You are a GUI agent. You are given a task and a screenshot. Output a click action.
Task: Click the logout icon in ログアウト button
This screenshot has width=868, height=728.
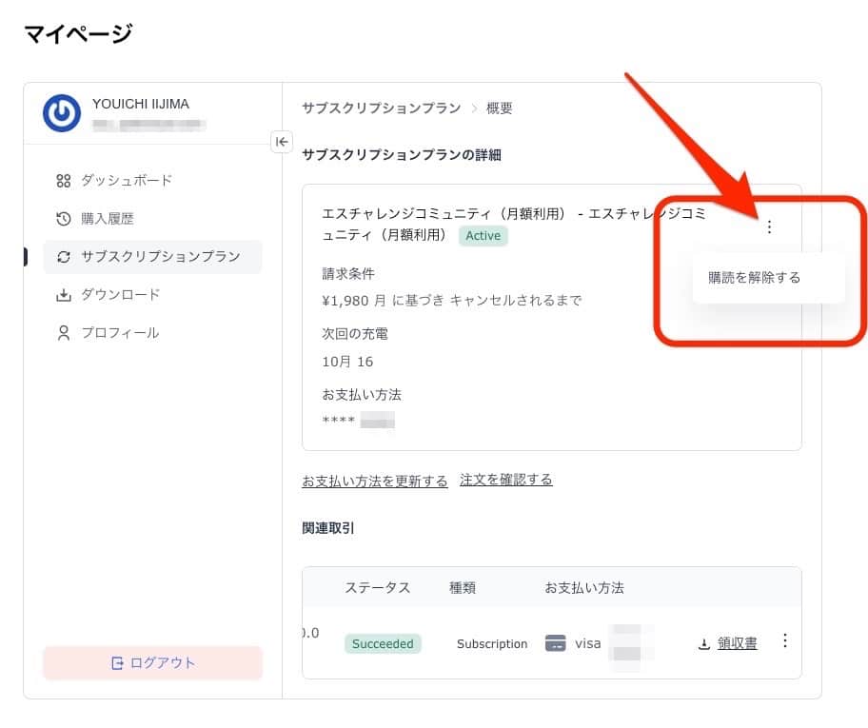coord(117,662)
